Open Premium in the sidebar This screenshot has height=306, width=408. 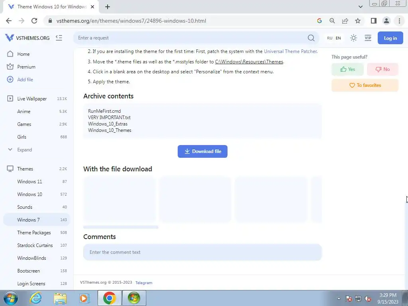(x=37, y=67)
